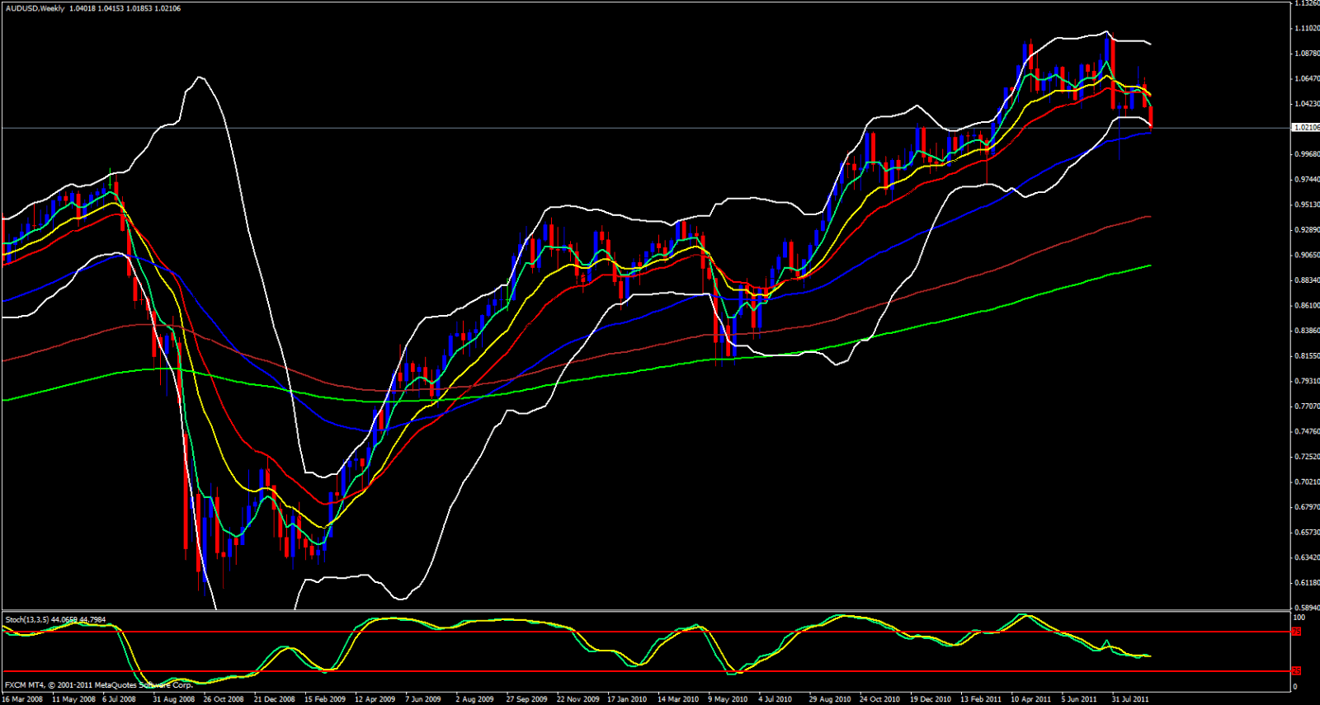Click the stochastic scale value 100
Image resolution: width=1320 pixels, height=705 pixels.
[x=1299, y=618]
